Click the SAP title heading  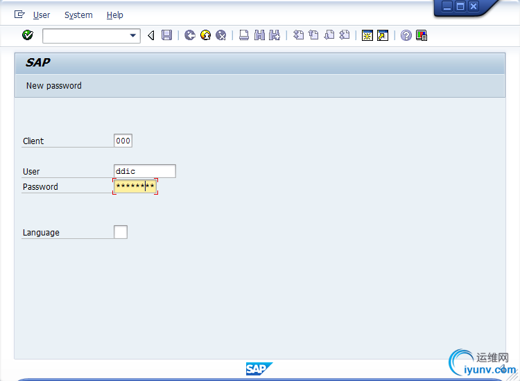click(x=38, y=62)
